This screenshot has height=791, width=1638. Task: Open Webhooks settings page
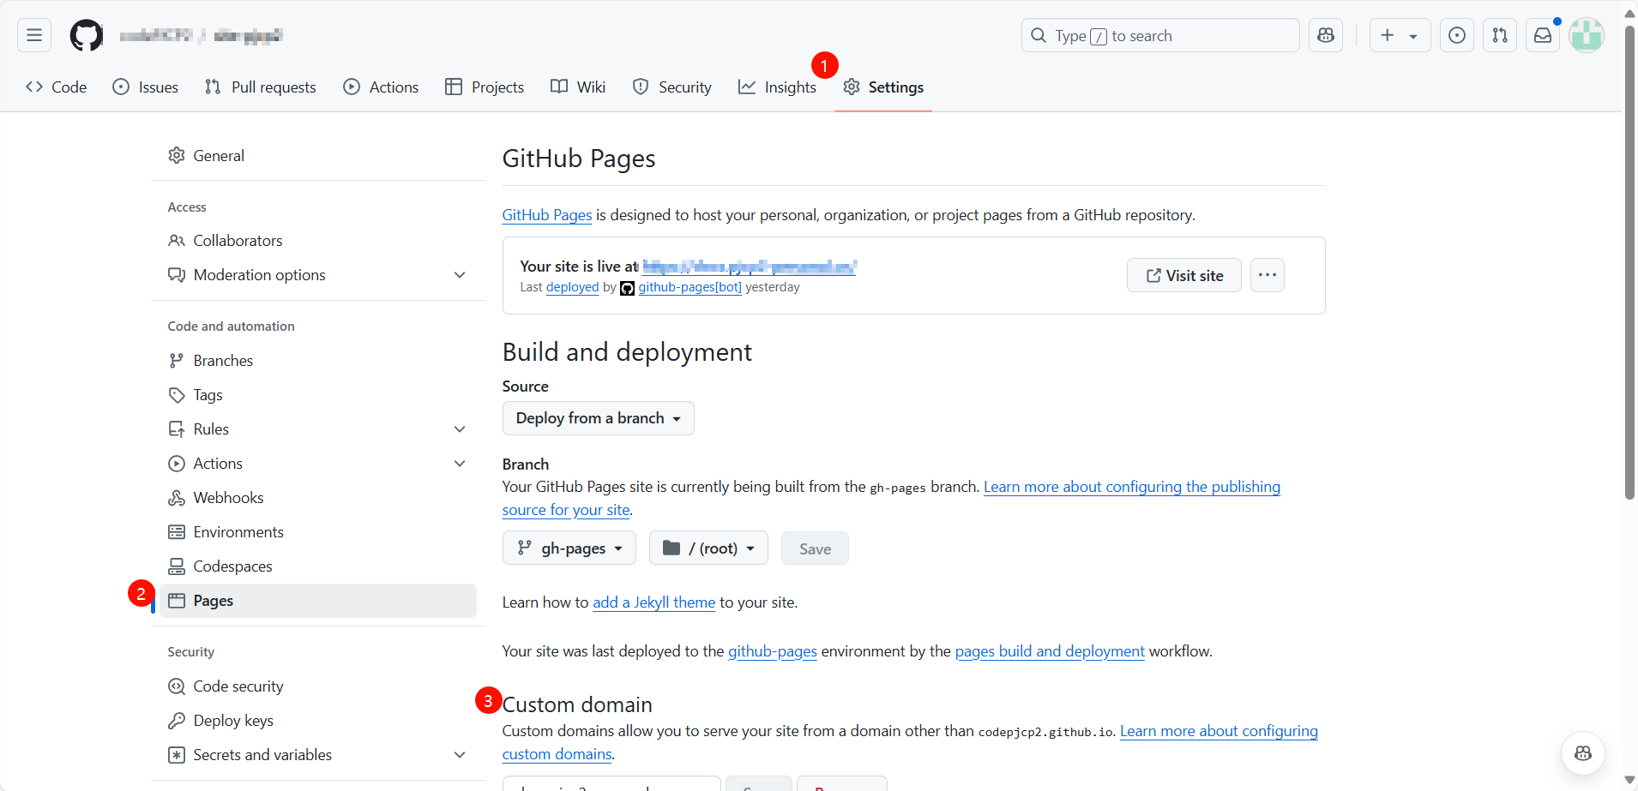click(317, 498)
